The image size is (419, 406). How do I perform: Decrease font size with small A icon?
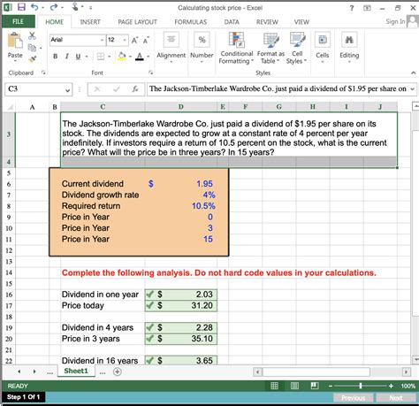click(x=146, y=40)
